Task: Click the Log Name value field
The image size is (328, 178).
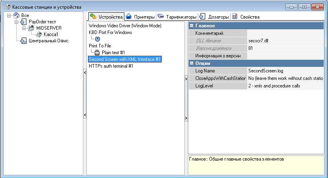Action: pos(285,71)
